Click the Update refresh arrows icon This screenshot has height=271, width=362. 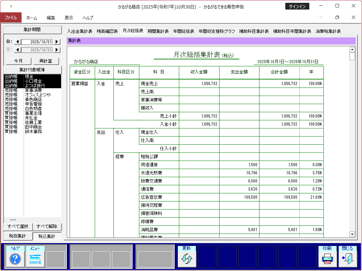point(186,259)
